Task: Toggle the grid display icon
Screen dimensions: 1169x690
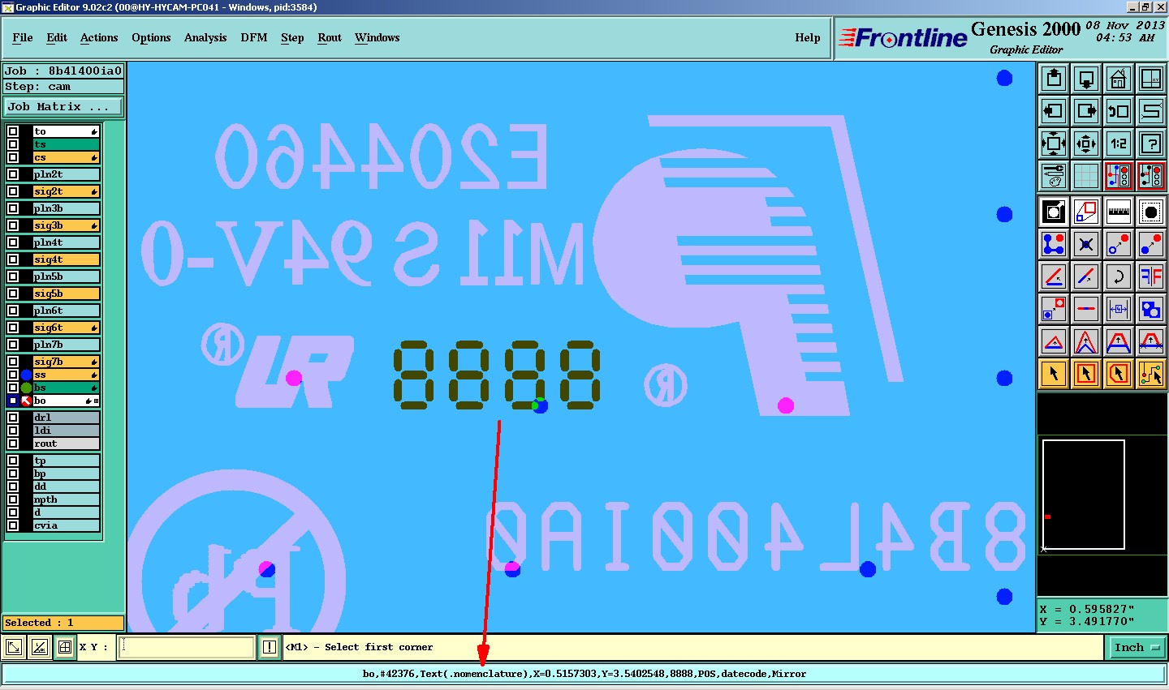Action: point(1086,175)
